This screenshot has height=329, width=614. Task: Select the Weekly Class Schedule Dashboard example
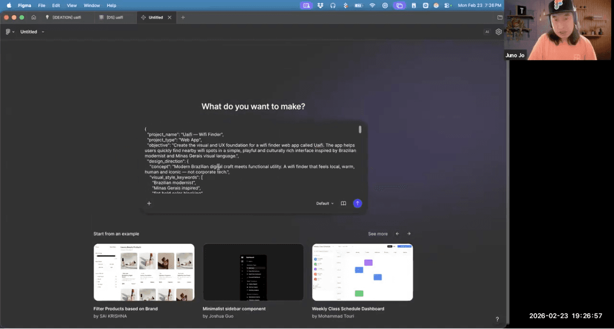point(362,272)
